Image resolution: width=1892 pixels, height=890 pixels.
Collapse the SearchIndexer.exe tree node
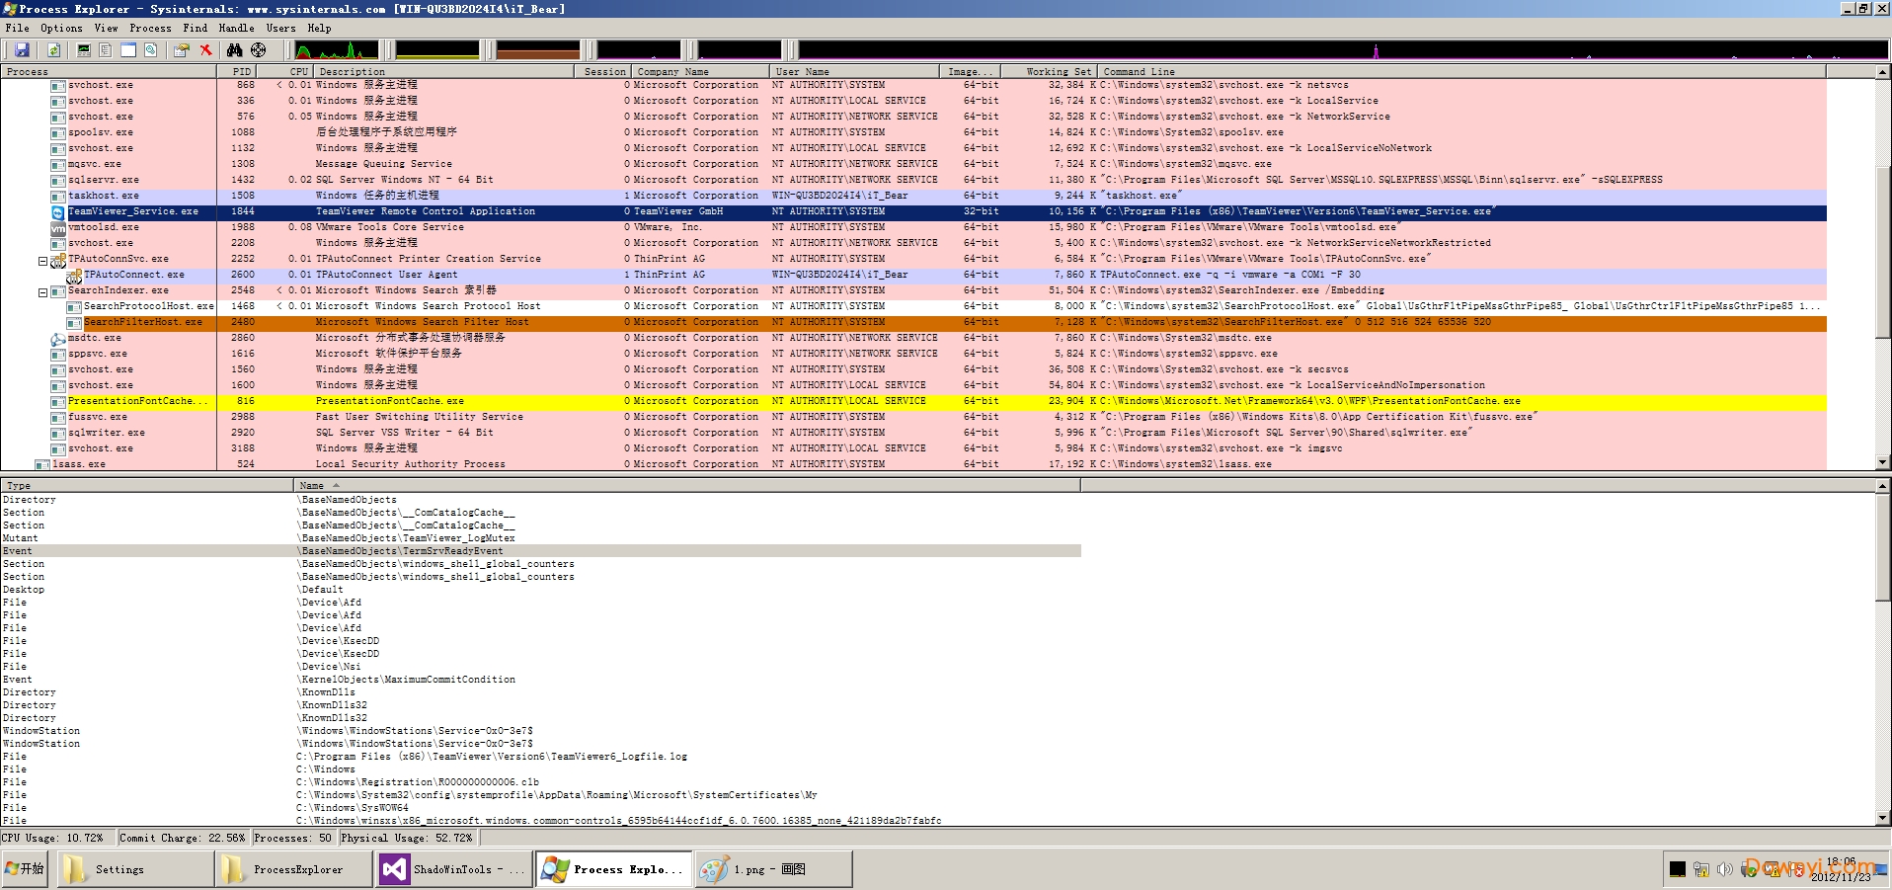[42, 292]
